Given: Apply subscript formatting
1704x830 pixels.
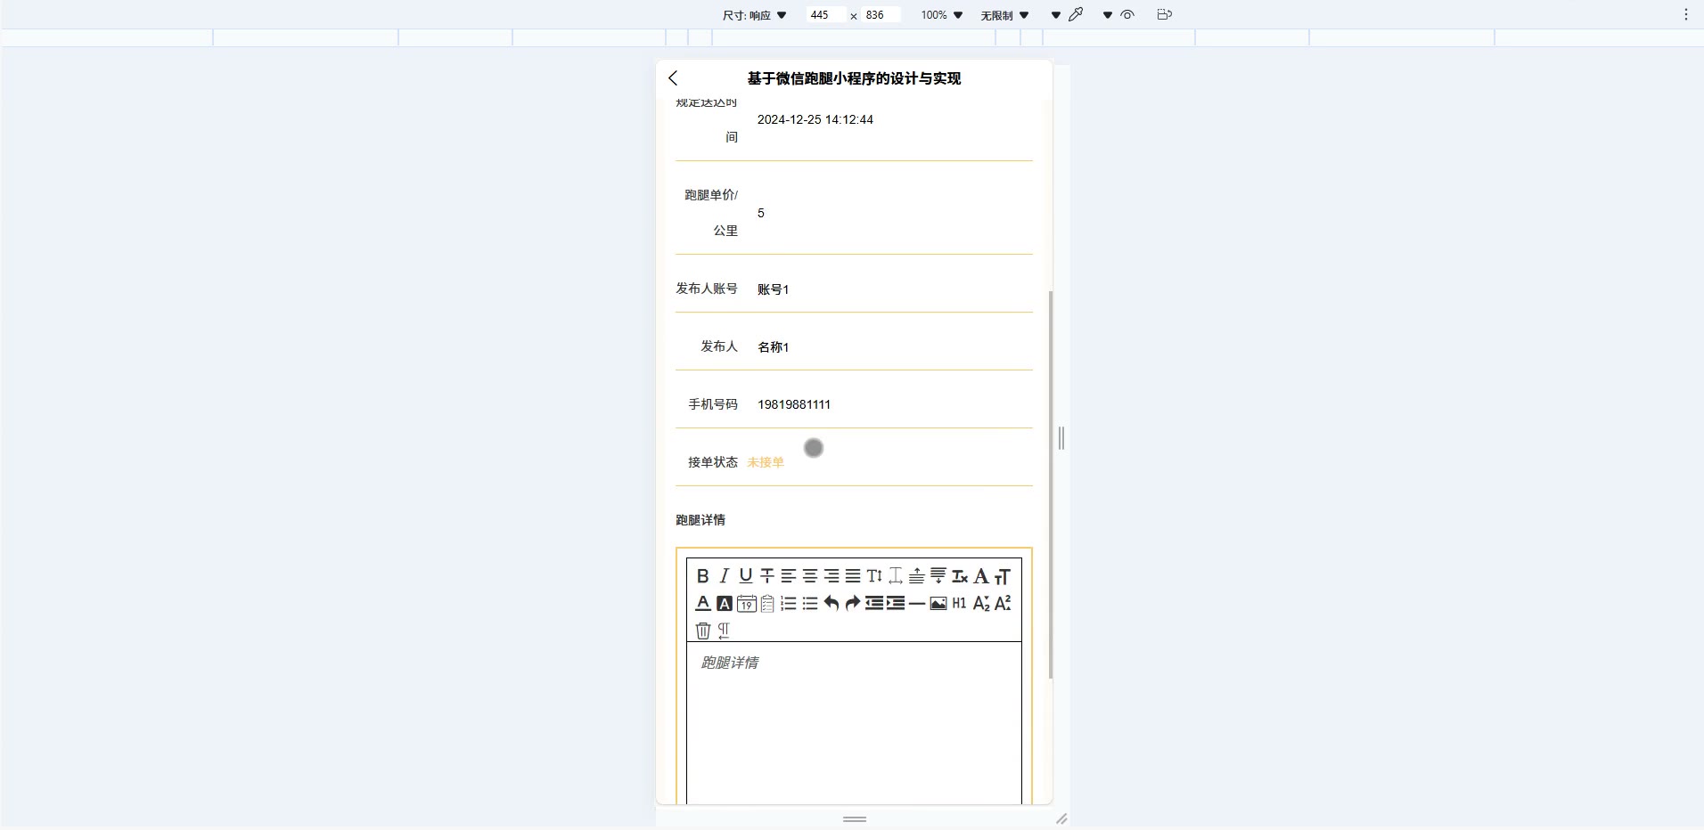Looking at the screenshot, I should point(981,604).
